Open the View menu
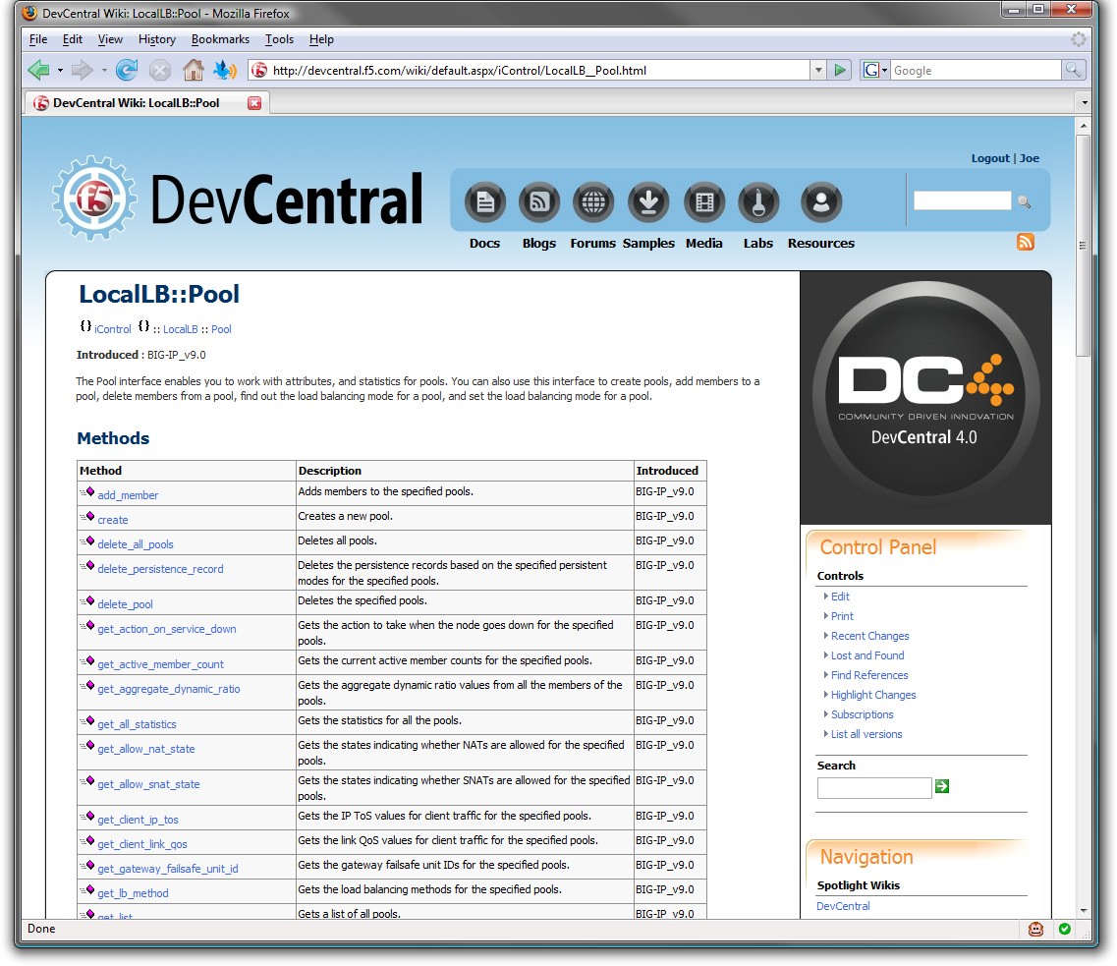The width and height of the screenshot is (1117, 966). 110,39
